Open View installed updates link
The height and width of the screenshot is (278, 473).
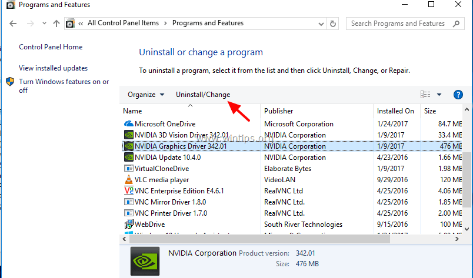(x=53, y=68)
